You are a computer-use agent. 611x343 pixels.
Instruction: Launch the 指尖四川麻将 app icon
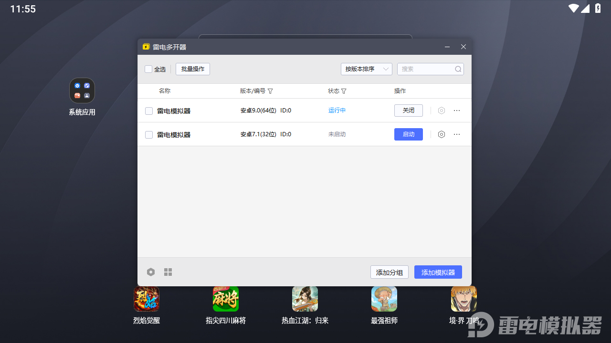click(226, 299)
